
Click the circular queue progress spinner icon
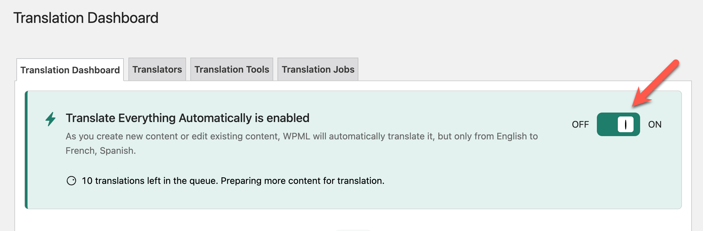pos(71,181)
